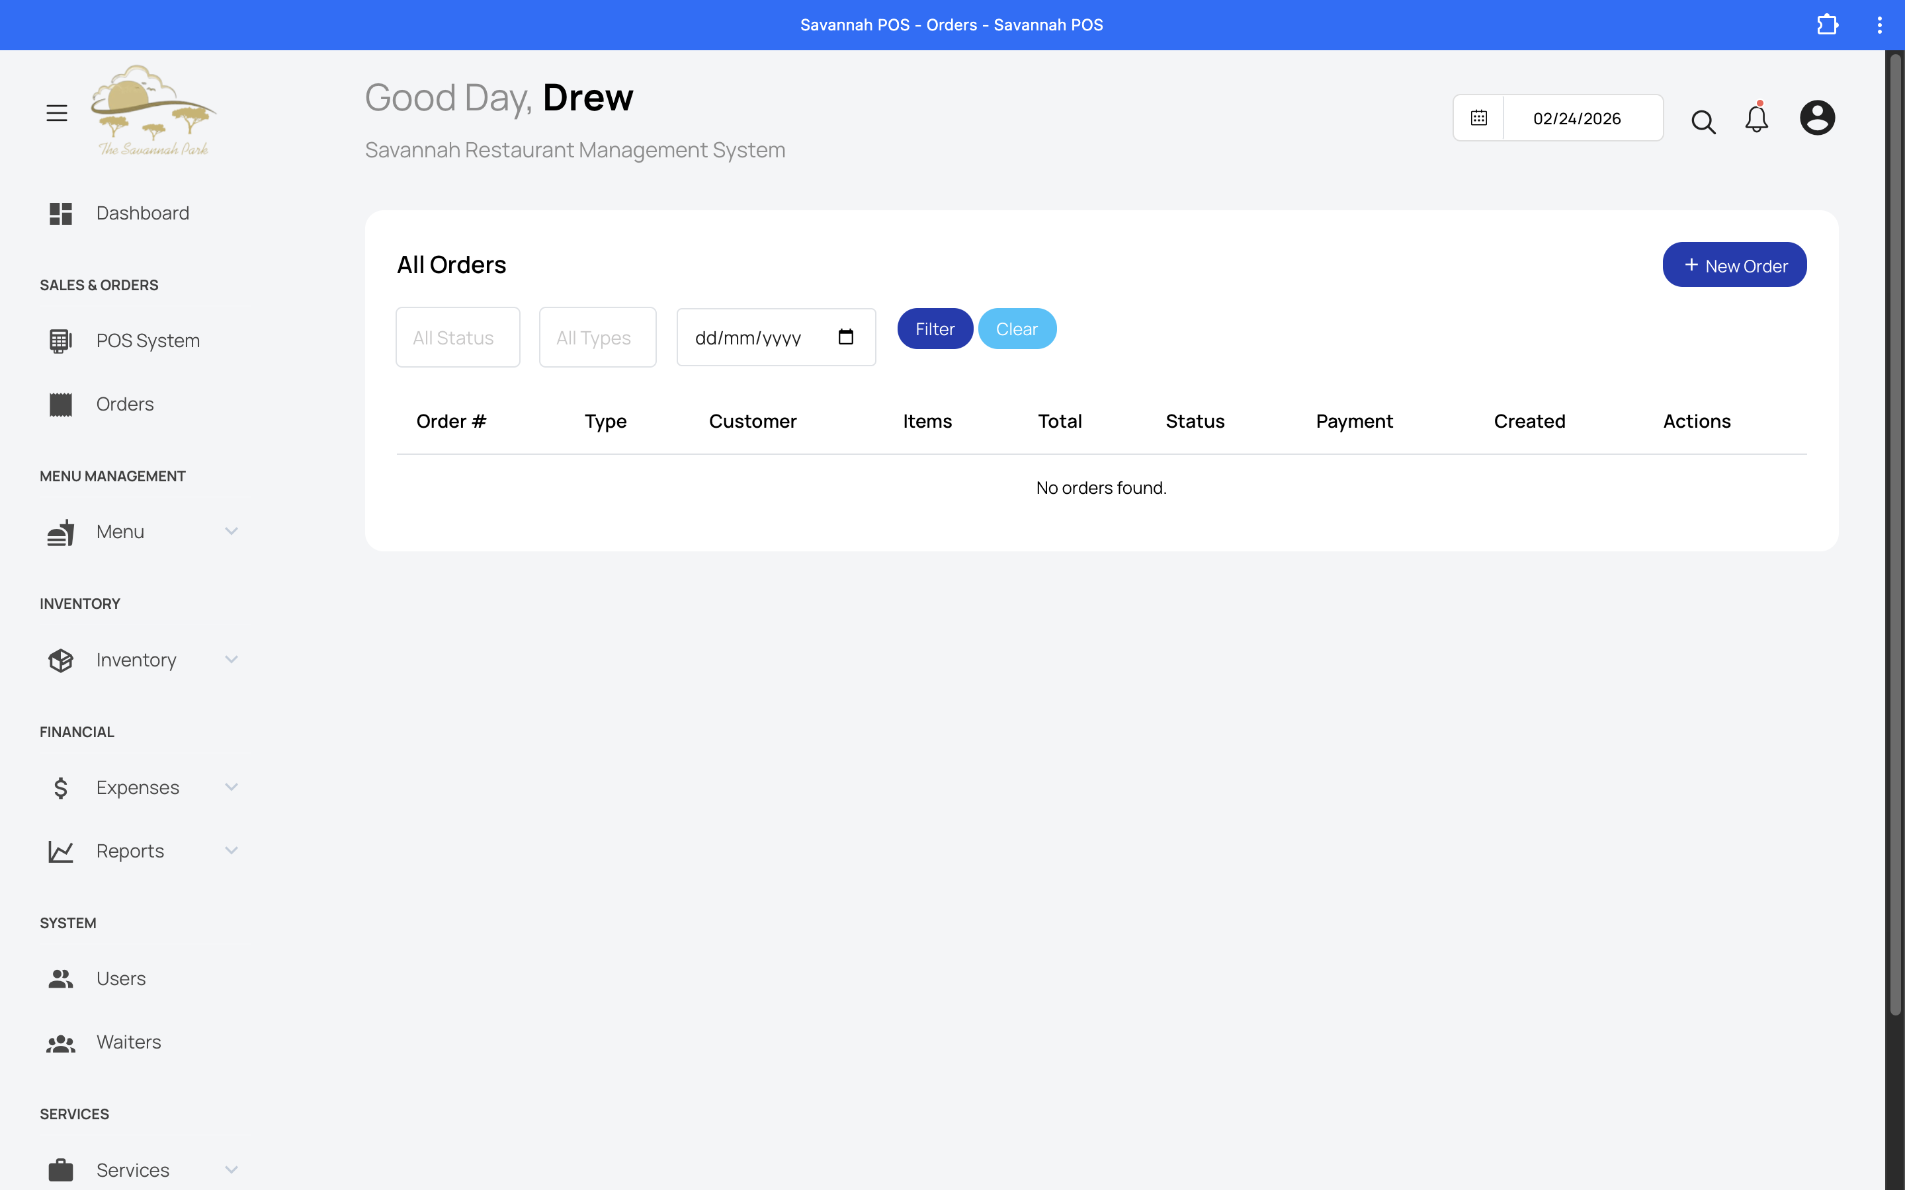Image resolution: width=1905 pixels, height=1190 pixels.
Task: Expand the Waiters sidebar entry
Action: [128, 1041]
